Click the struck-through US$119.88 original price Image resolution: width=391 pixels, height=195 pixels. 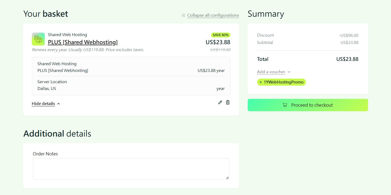coord(220,50)
